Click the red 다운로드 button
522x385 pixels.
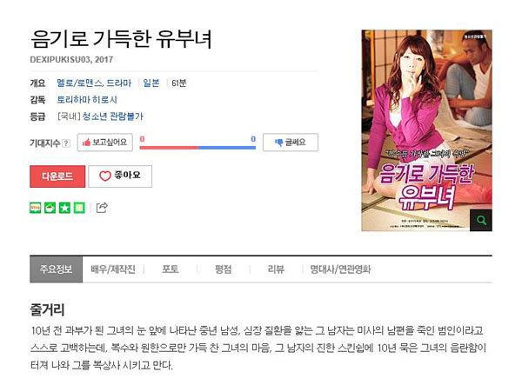coord(57,176)
